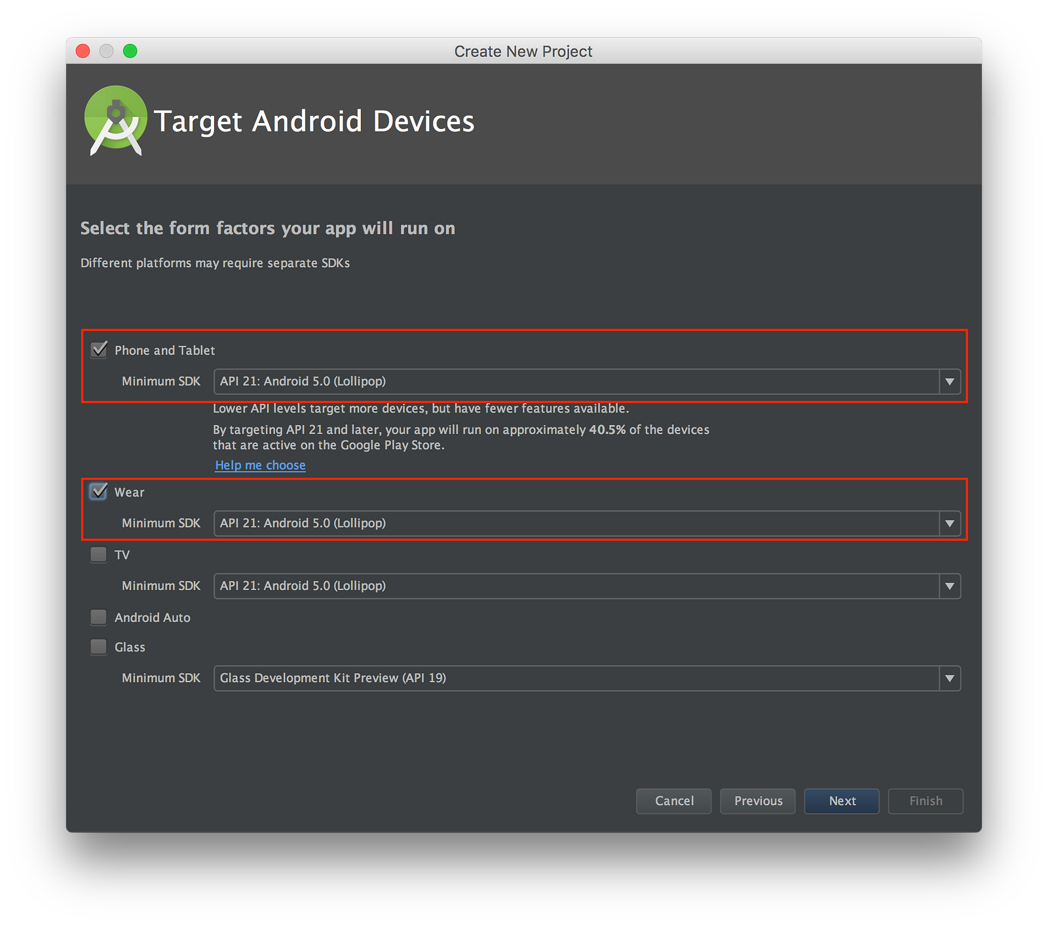Viewport: 1048px width, 927px height.
Task: Click 'Lower API levels target more devices' text
Action: click(x=421, y=409)
